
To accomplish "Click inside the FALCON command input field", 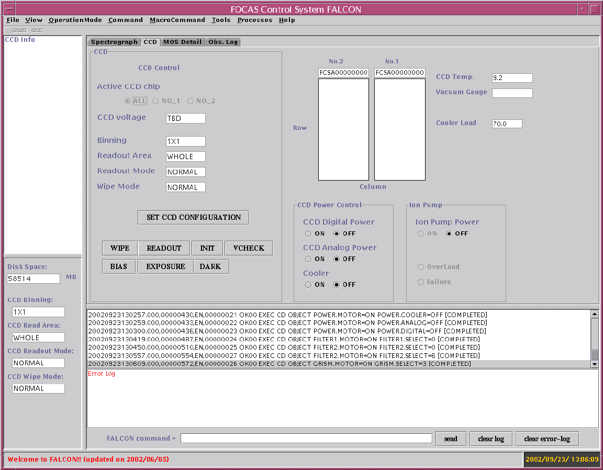I will point(306,438).
